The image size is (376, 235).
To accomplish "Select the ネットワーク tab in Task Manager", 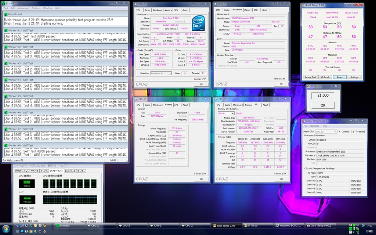I will click(x=70, y=171).
